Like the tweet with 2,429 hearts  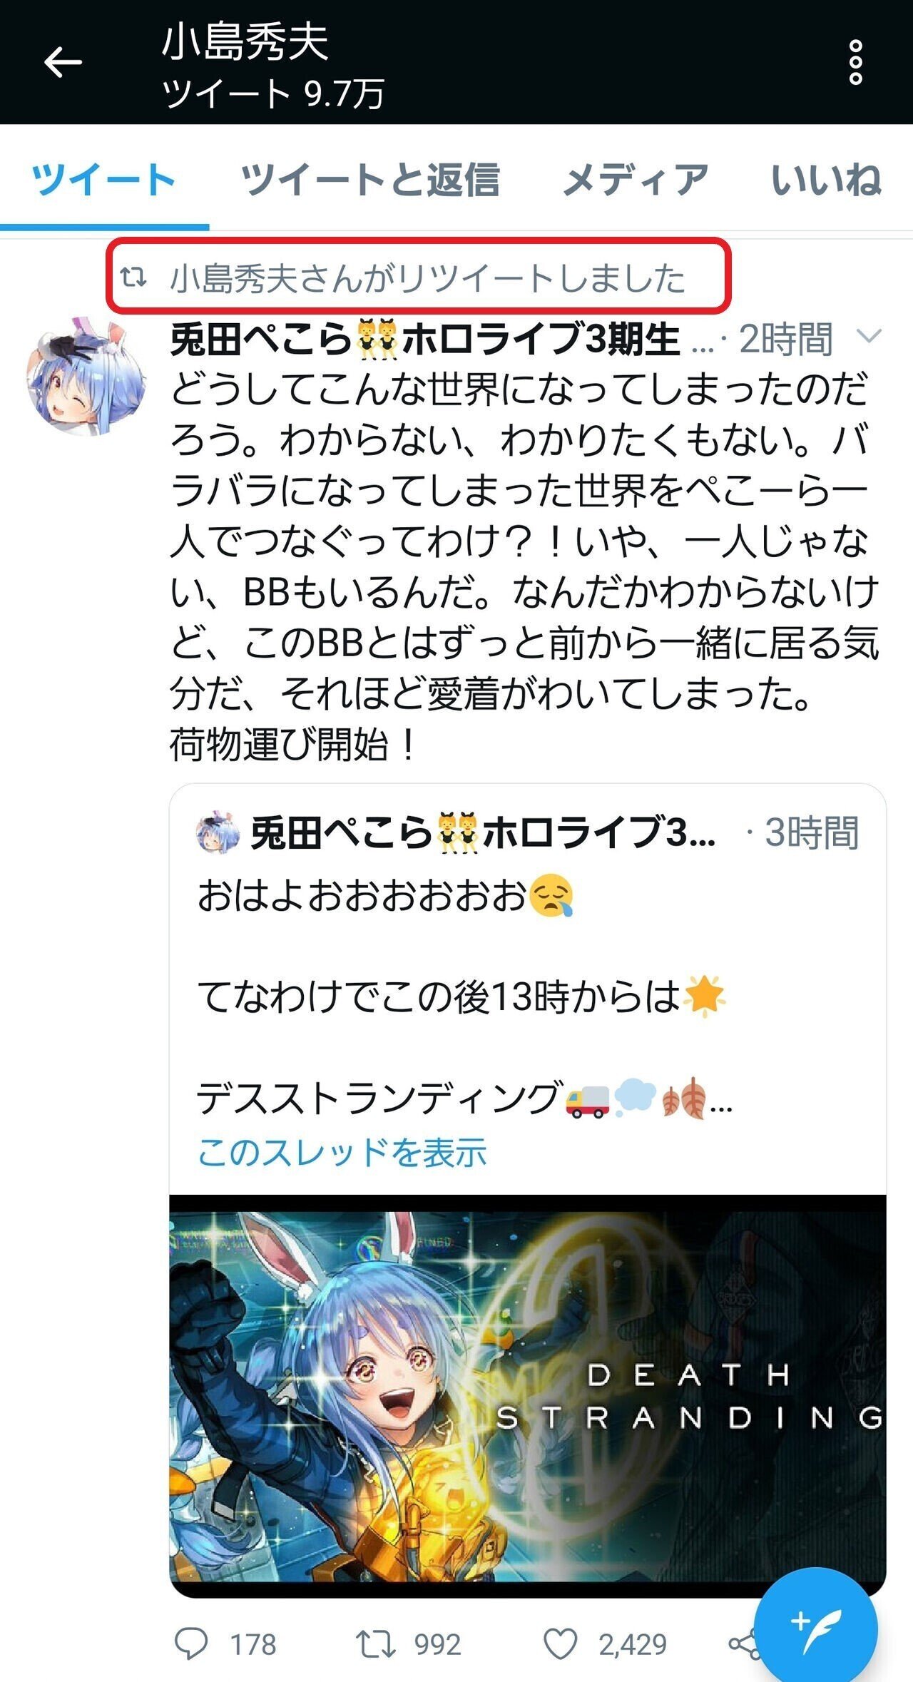[x=561, y=1645]
